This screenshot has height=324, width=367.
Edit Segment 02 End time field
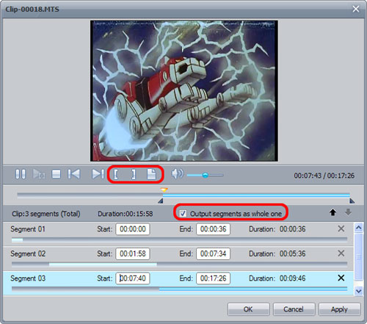pyautogui.click(x=213, y=253)
